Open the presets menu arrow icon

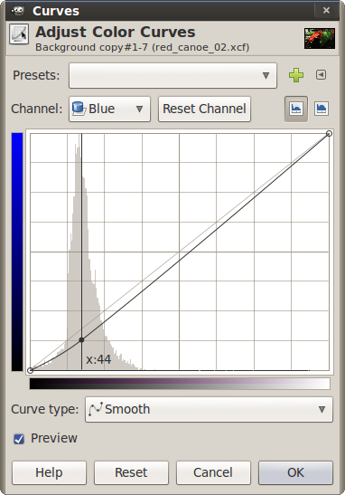click(321, 75)
